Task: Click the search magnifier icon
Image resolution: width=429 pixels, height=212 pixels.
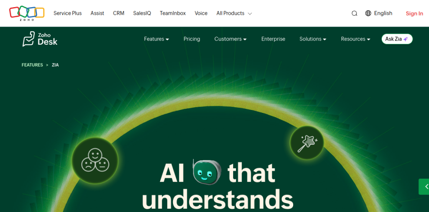Action: (x=354, y=13)
